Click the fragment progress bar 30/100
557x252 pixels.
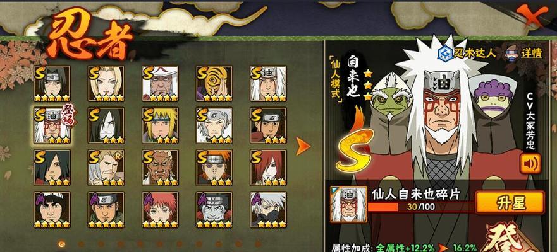click(420, 207)
